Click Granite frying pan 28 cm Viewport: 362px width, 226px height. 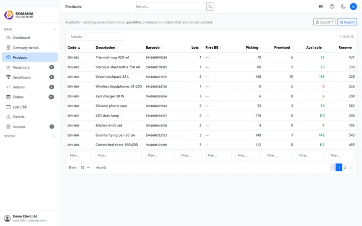(115, 135)
